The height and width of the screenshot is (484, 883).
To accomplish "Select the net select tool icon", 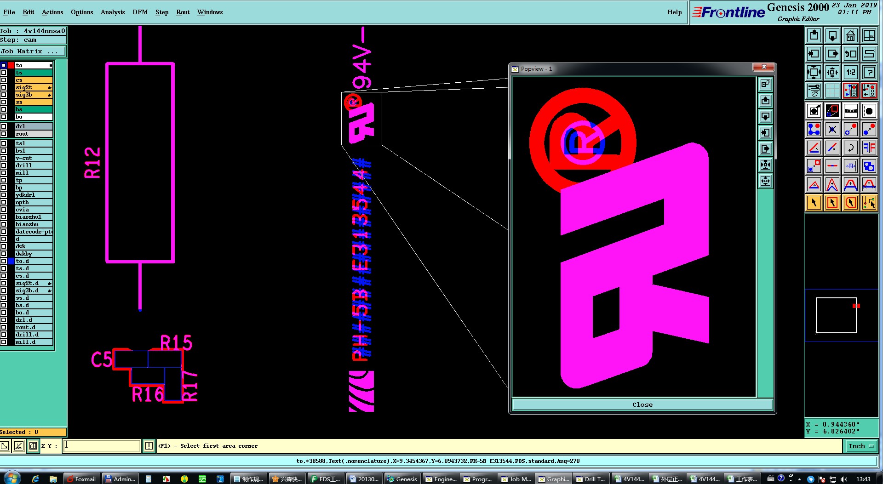I will coord(869,203).
